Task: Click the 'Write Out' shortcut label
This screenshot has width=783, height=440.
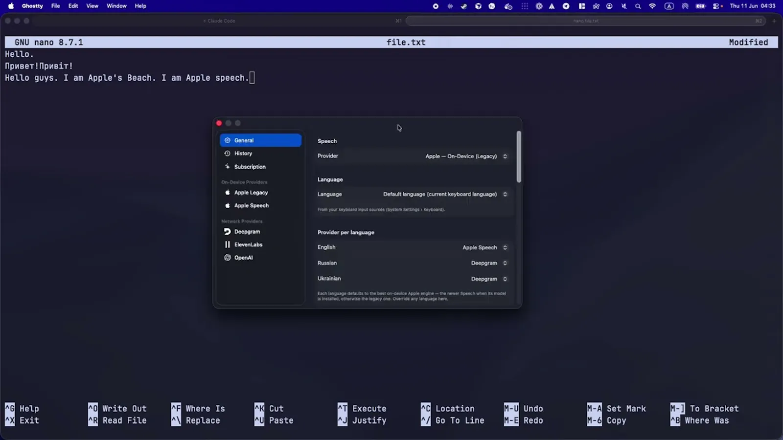Action: (124, 409)
